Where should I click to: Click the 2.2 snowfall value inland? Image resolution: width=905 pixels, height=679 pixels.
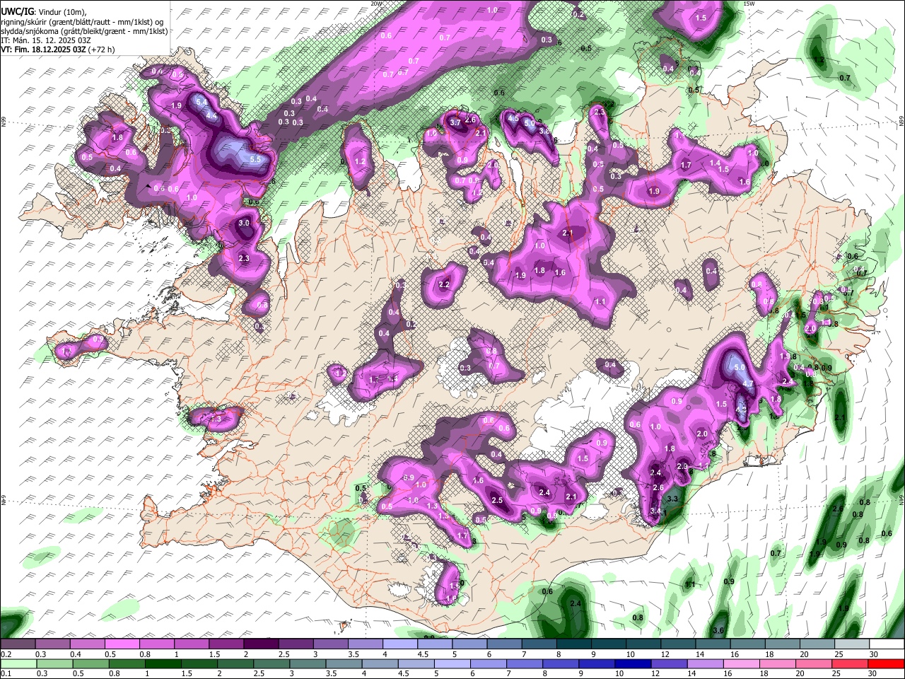(x=445, y=284)
